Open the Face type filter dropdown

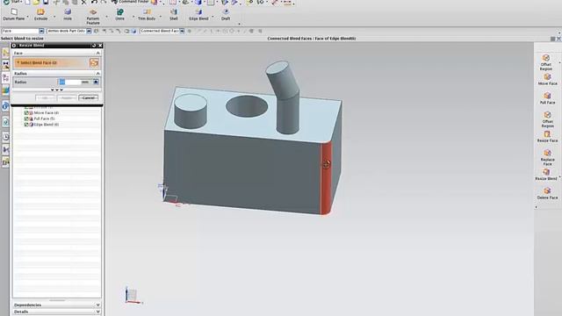coord(41,32)
